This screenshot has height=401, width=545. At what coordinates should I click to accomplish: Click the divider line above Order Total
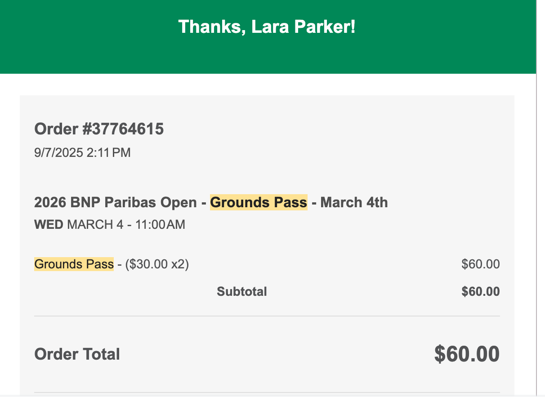click(267, 316)
